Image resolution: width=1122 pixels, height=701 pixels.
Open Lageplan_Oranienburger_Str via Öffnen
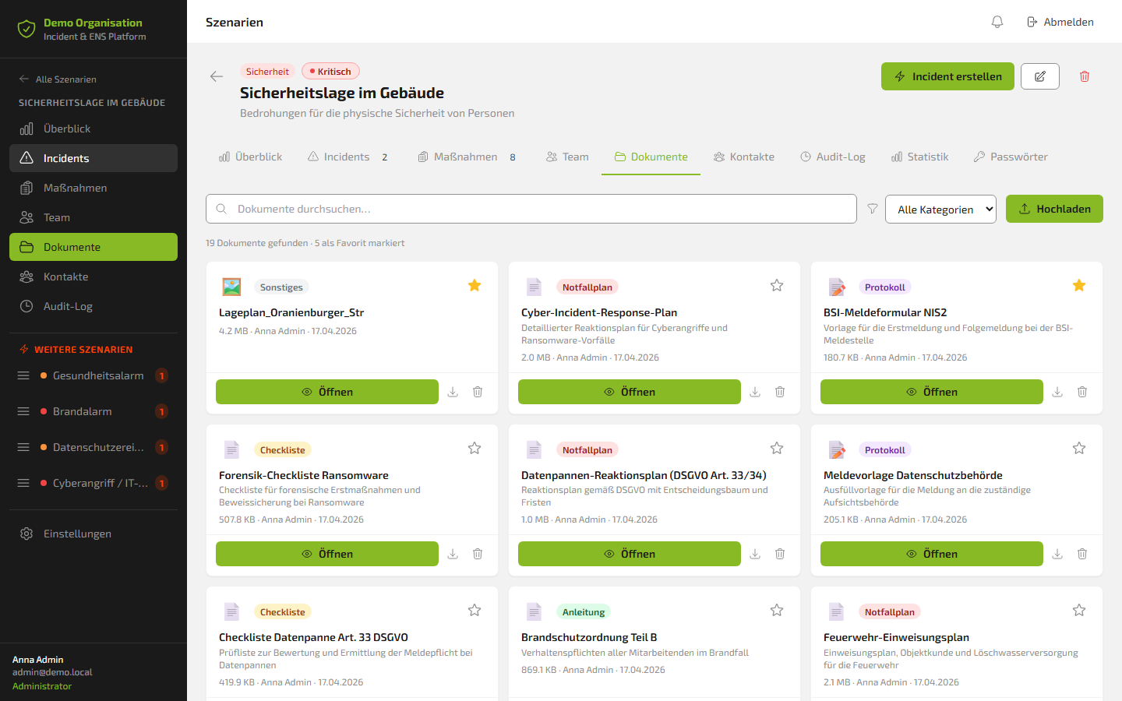(327, 392)
